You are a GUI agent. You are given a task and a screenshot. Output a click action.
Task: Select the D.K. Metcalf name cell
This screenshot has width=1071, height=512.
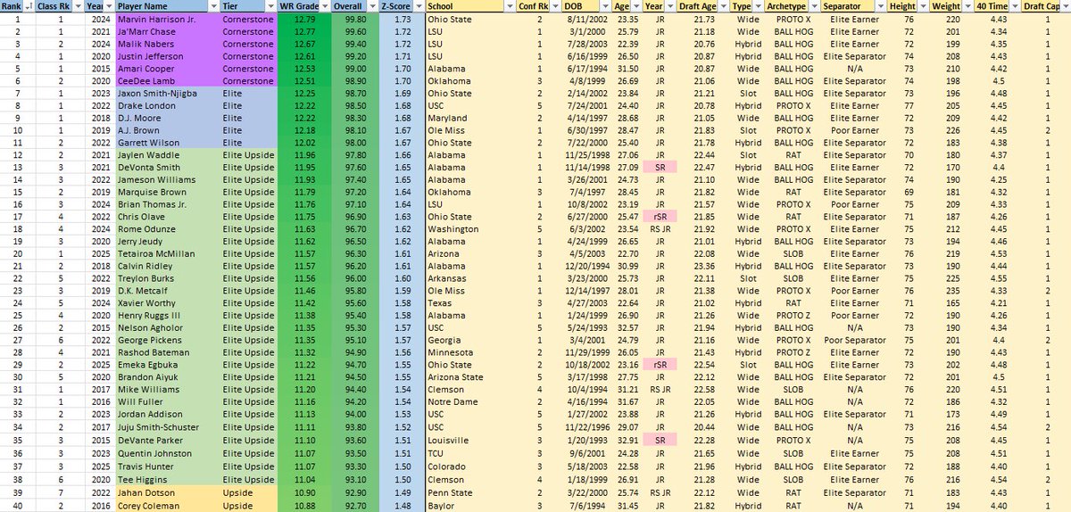coord(167,292)
